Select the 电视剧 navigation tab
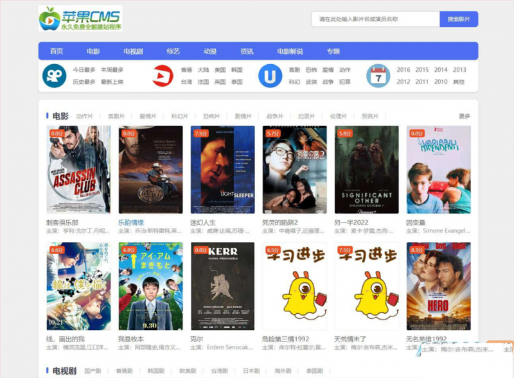The height and width of the screenshot is (378, 514). click(x=133, y=51)
